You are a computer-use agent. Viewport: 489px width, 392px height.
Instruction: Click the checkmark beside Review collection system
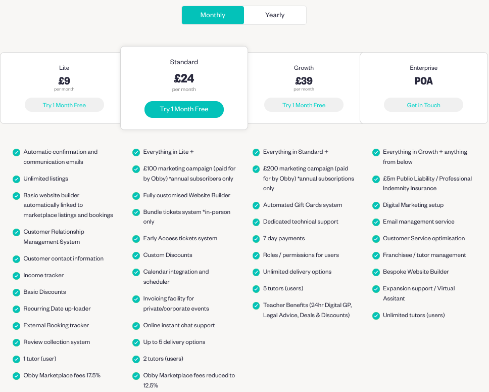(x=16, y=342)
